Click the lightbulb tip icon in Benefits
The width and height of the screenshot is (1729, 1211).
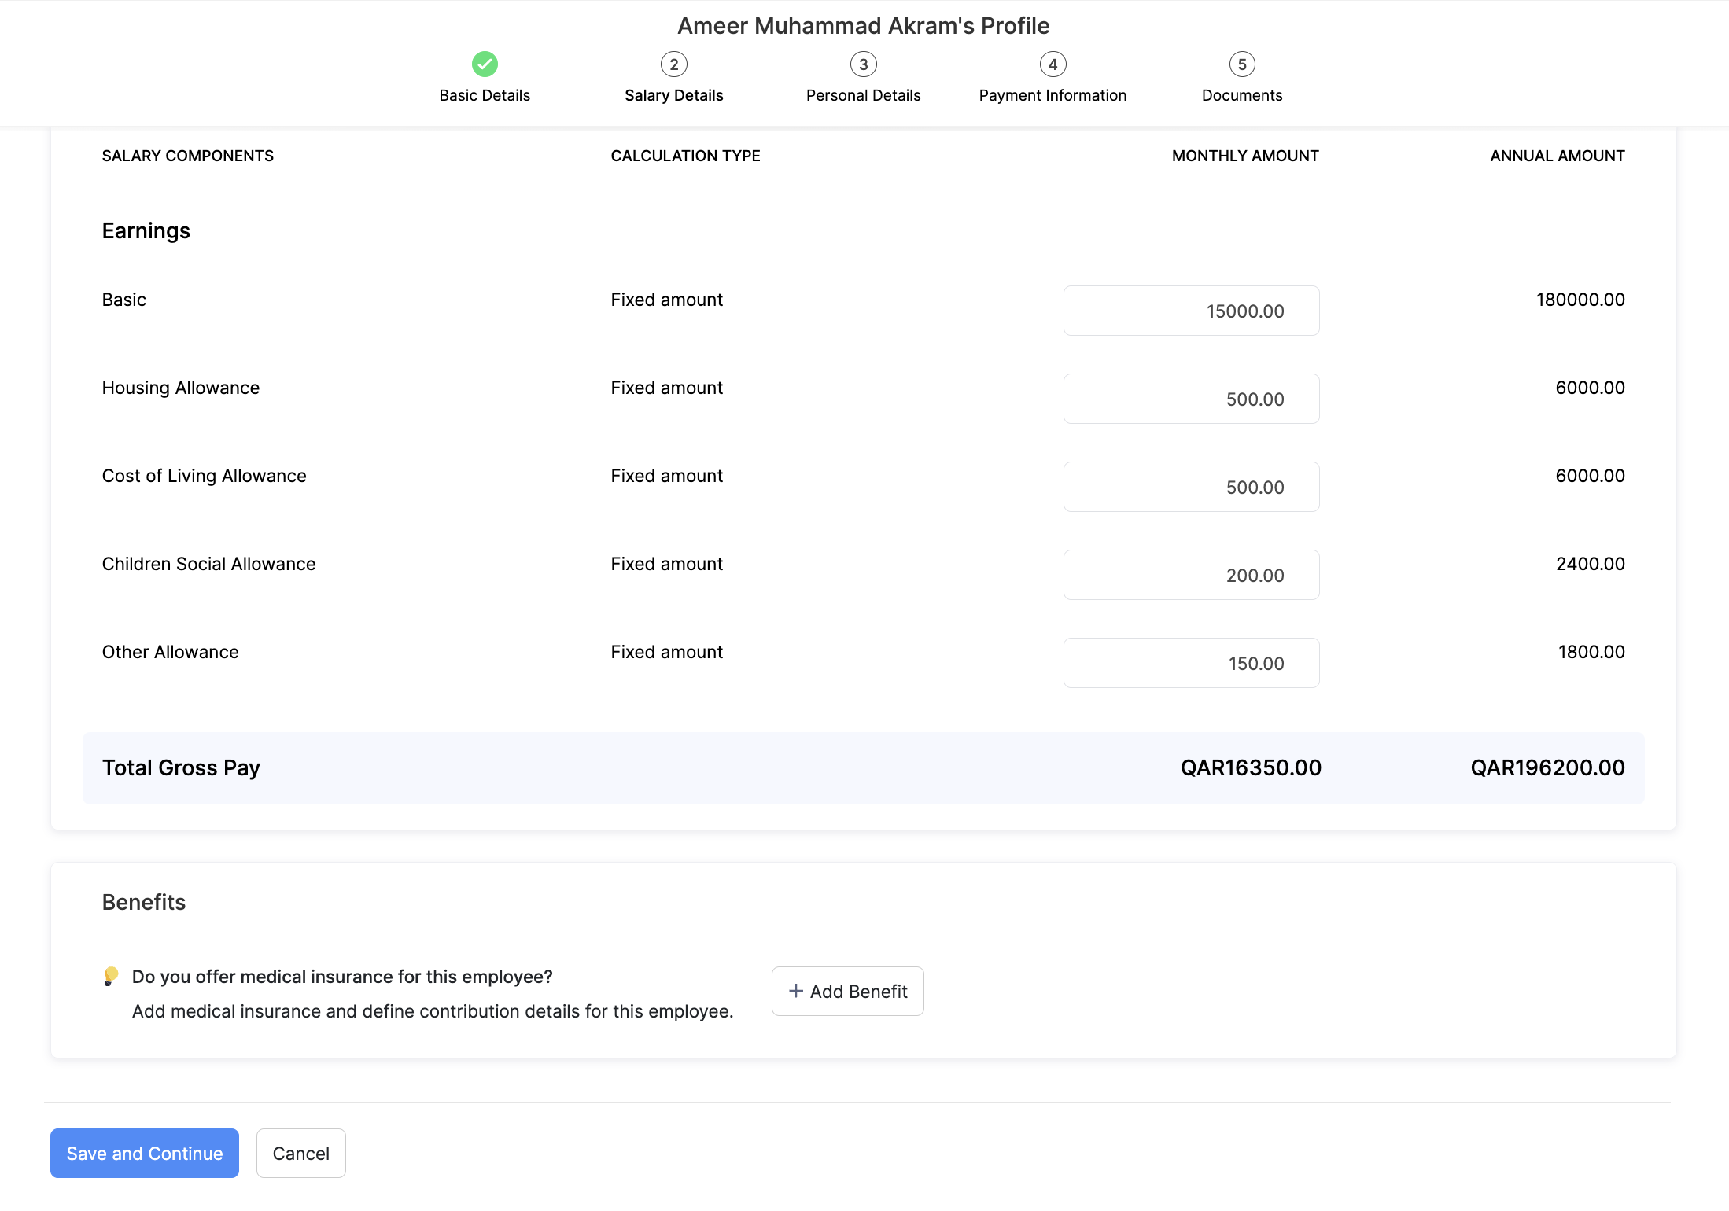click(111, 976)
